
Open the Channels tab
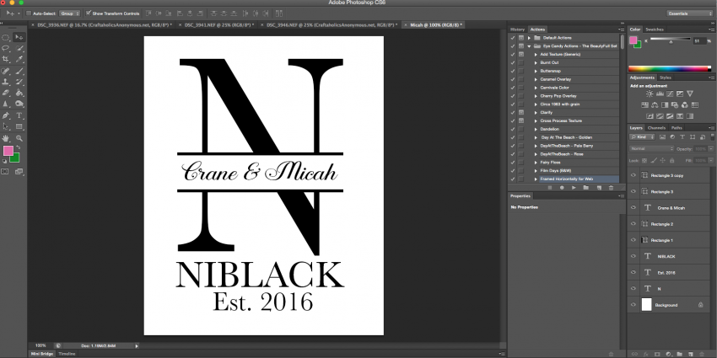(656, 128)
